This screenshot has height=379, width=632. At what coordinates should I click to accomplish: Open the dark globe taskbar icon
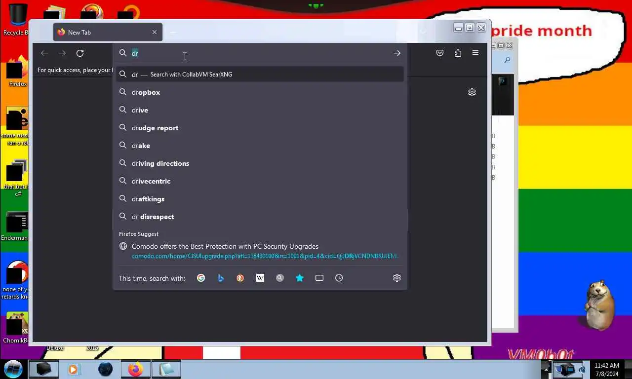(x=105, y=369)
